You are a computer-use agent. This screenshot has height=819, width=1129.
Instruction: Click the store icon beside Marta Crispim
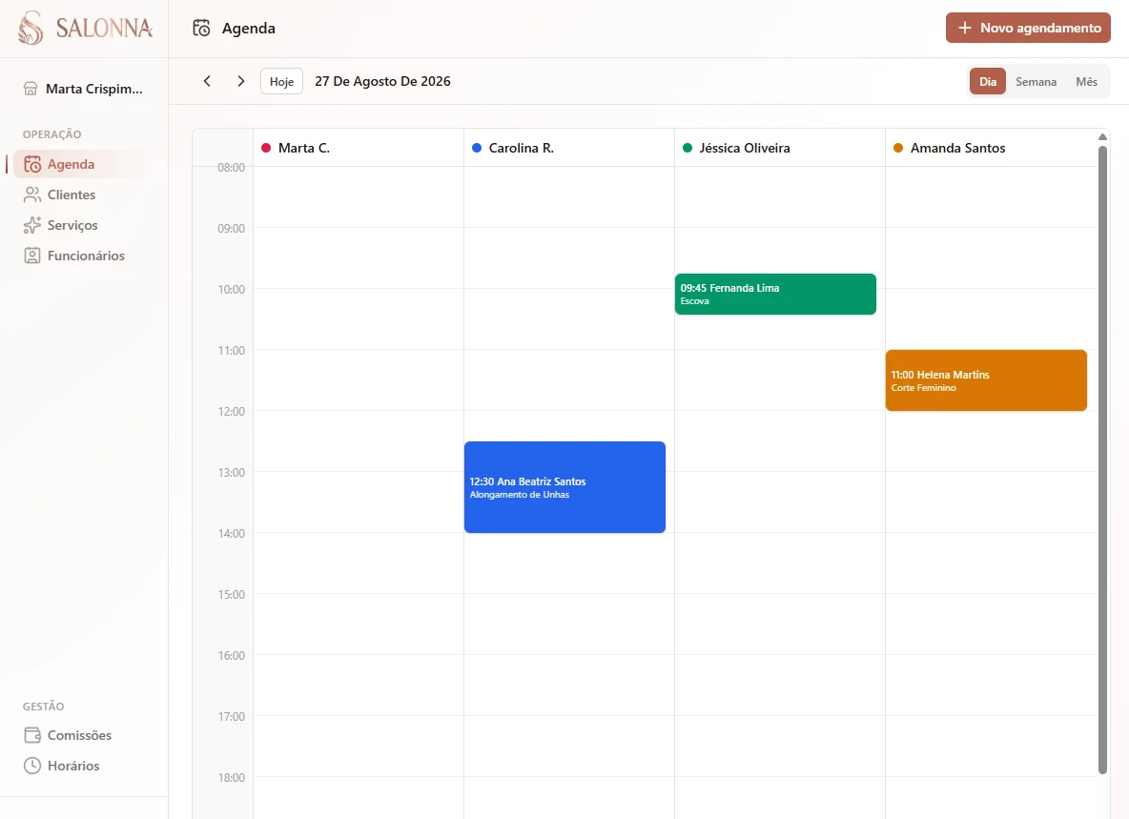31,89
